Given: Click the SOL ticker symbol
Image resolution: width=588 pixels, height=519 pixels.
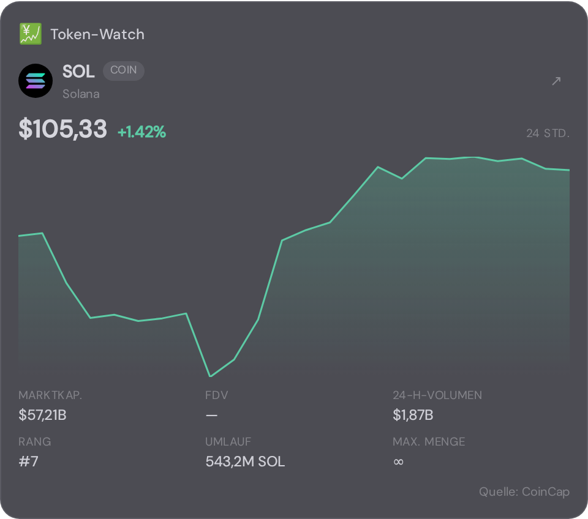Looking at the screenshot, I should (78, 71).
